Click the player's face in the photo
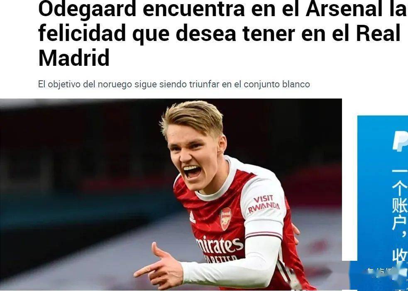This screenshot has height=291, width=408. coord(193,156)
